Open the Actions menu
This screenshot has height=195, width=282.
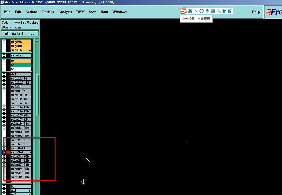pyautogui.click(x=31, y=12)
